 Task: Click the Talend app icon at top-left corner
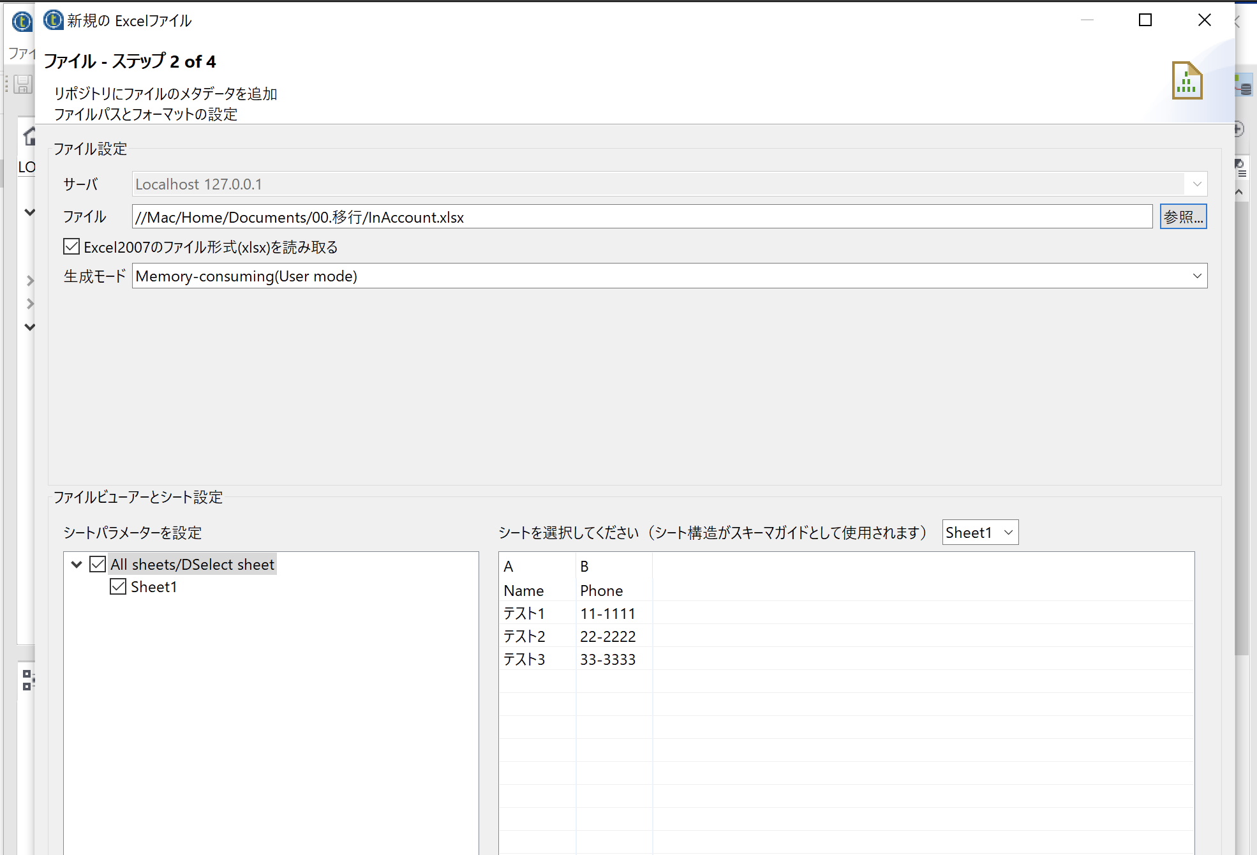point(21,21)
